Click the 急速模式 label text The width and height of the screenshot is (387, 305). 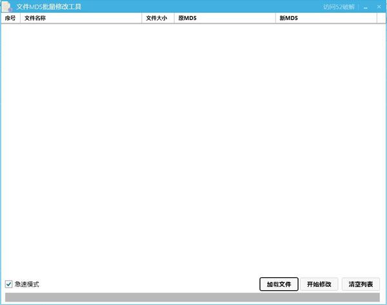point(27,284)
